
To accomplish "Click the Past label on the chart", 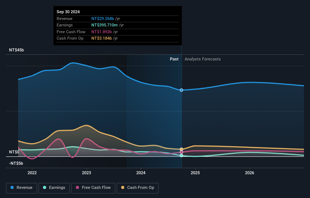I will [174, 59].
